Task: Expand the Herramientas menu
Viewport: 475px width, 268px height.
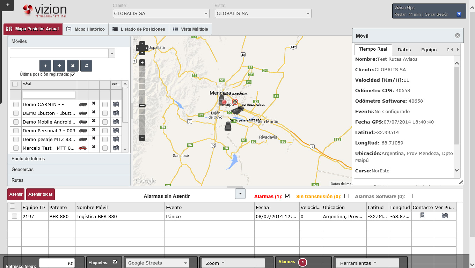Action: (x=367, y=263)
